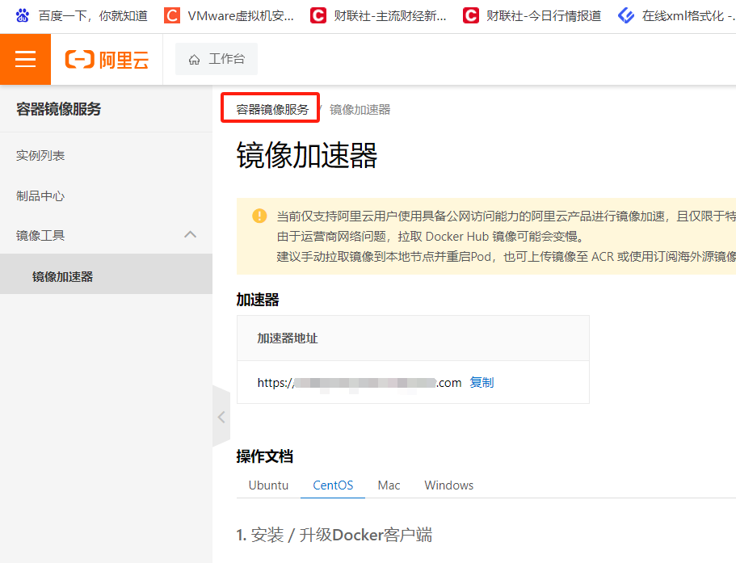
Task: Open the Baidu paw bookmark icon
Action: [x=22, y=16]
